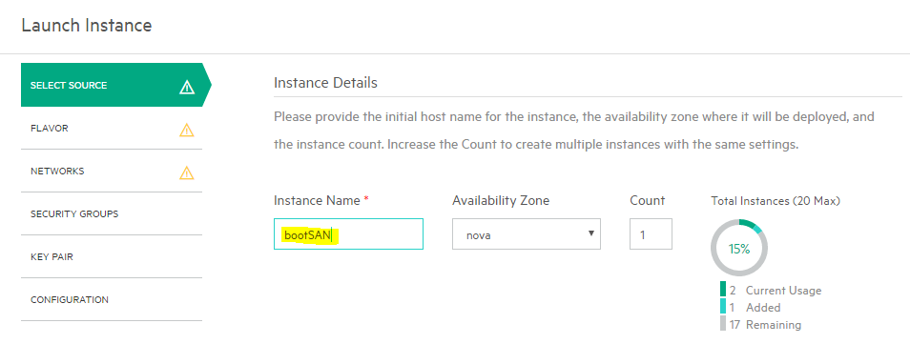The width and height of the screenshot is (910, 344).
Task: Go to the Flavor step
Action: click(112, 129)
